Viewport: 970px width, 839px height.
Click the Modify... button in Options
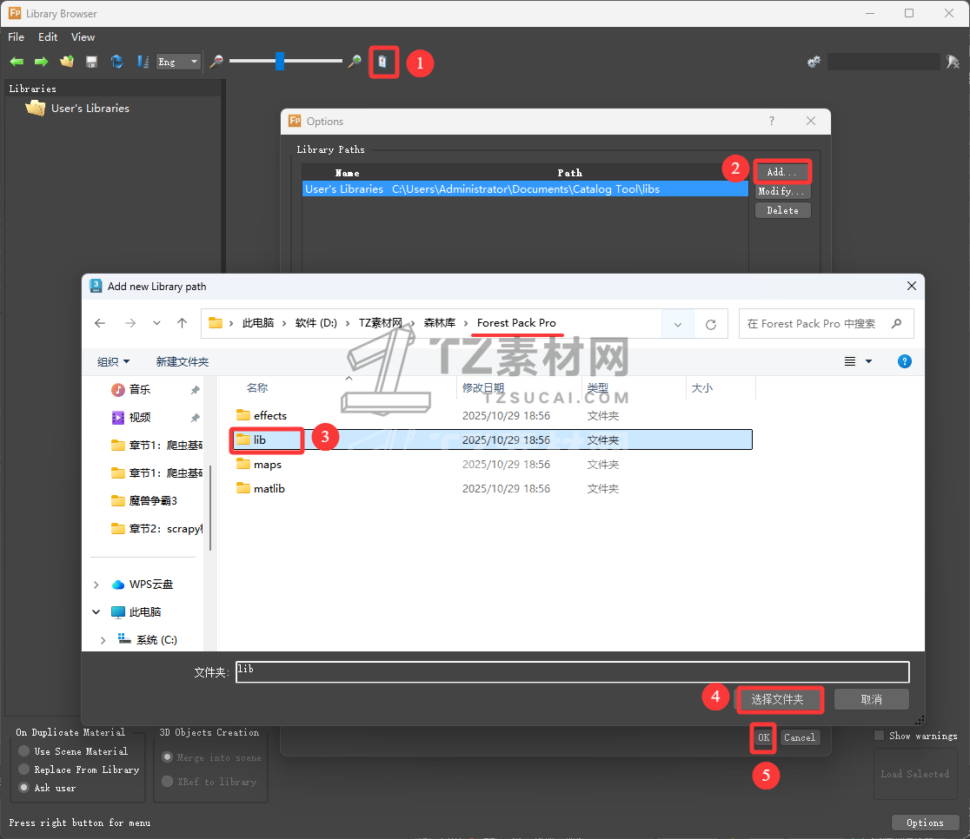(782, 191)
